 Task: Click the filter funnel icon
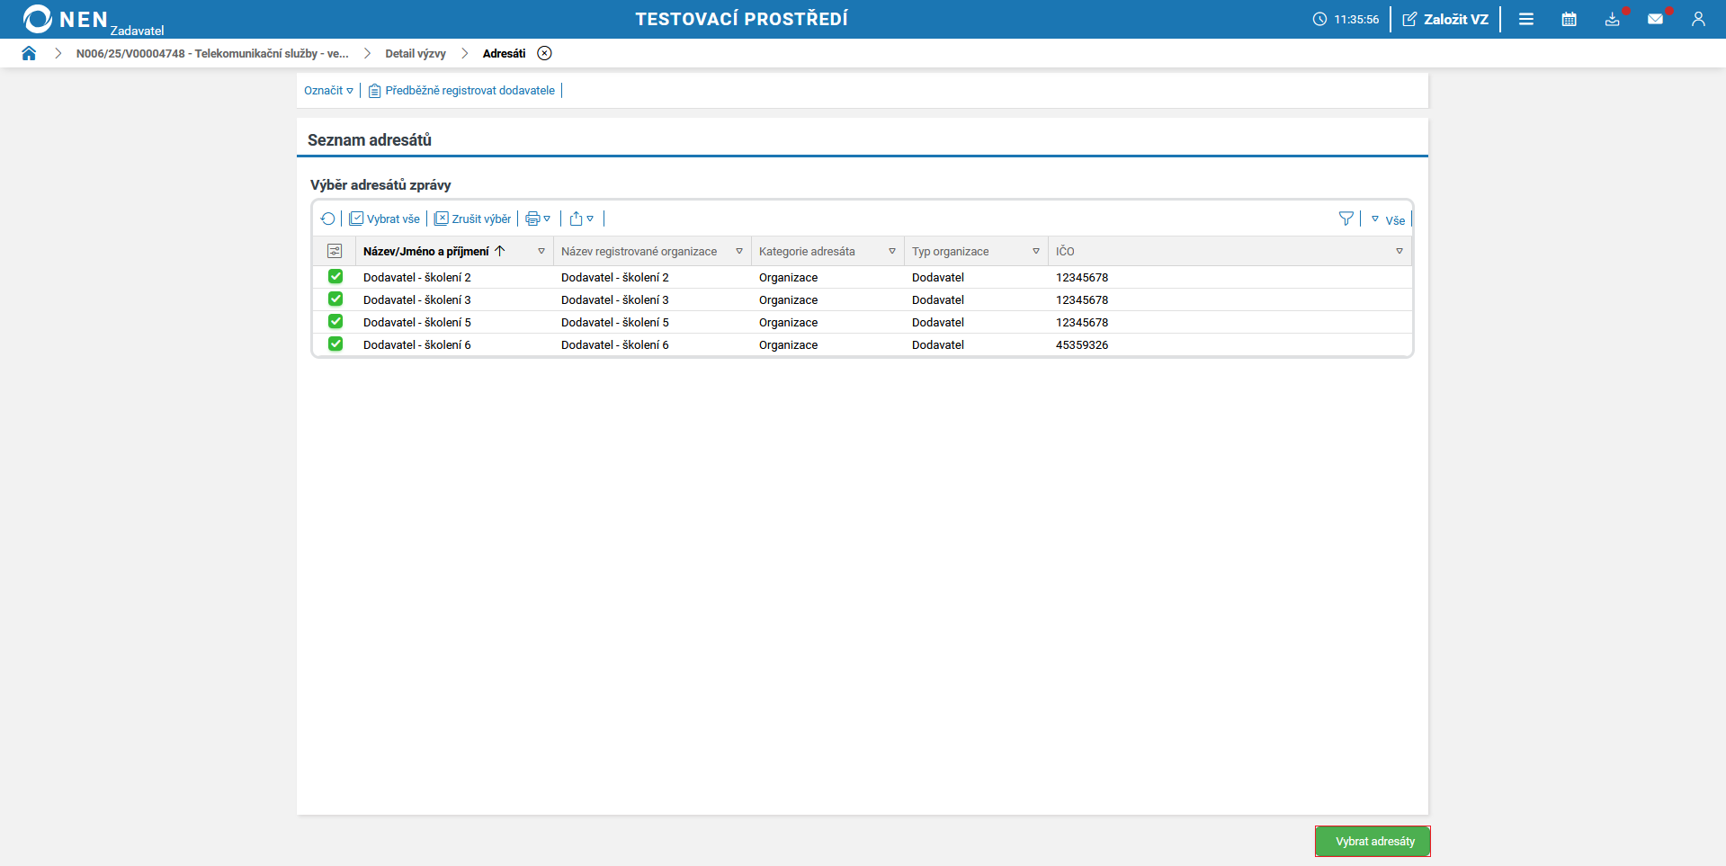[x=1346, y=219]
